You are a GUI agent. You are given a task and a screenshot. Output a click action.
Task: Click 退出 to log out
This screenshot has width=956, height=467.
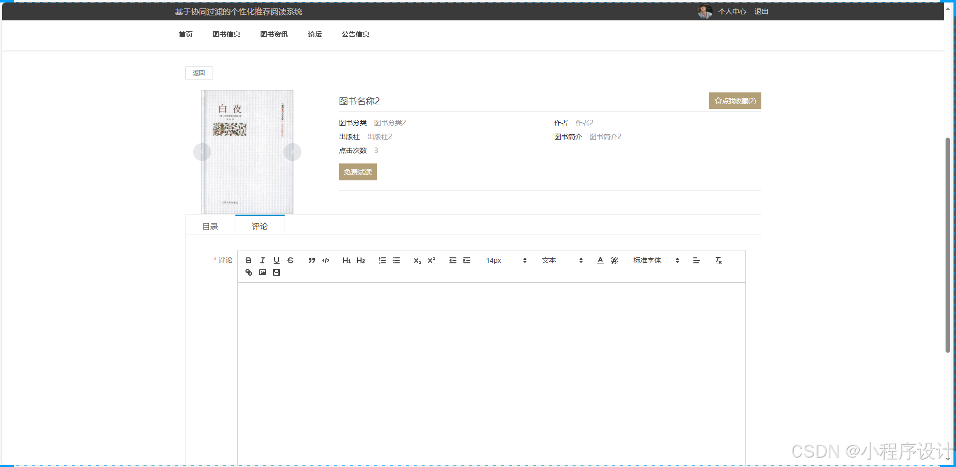tap(761, 11)
